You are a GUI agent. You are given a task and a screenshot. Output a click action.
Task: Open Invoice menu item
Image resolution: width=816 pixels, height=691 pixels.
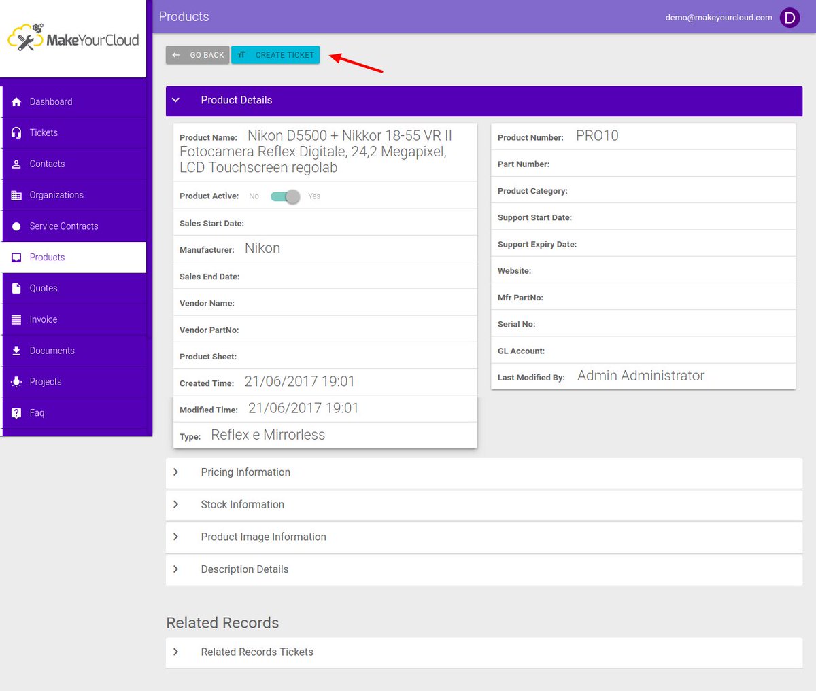[74, 319]
